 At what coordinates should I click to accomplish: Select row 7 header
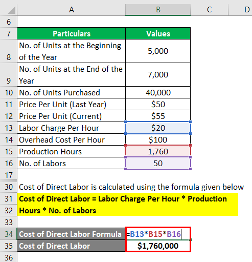point(9,33)
